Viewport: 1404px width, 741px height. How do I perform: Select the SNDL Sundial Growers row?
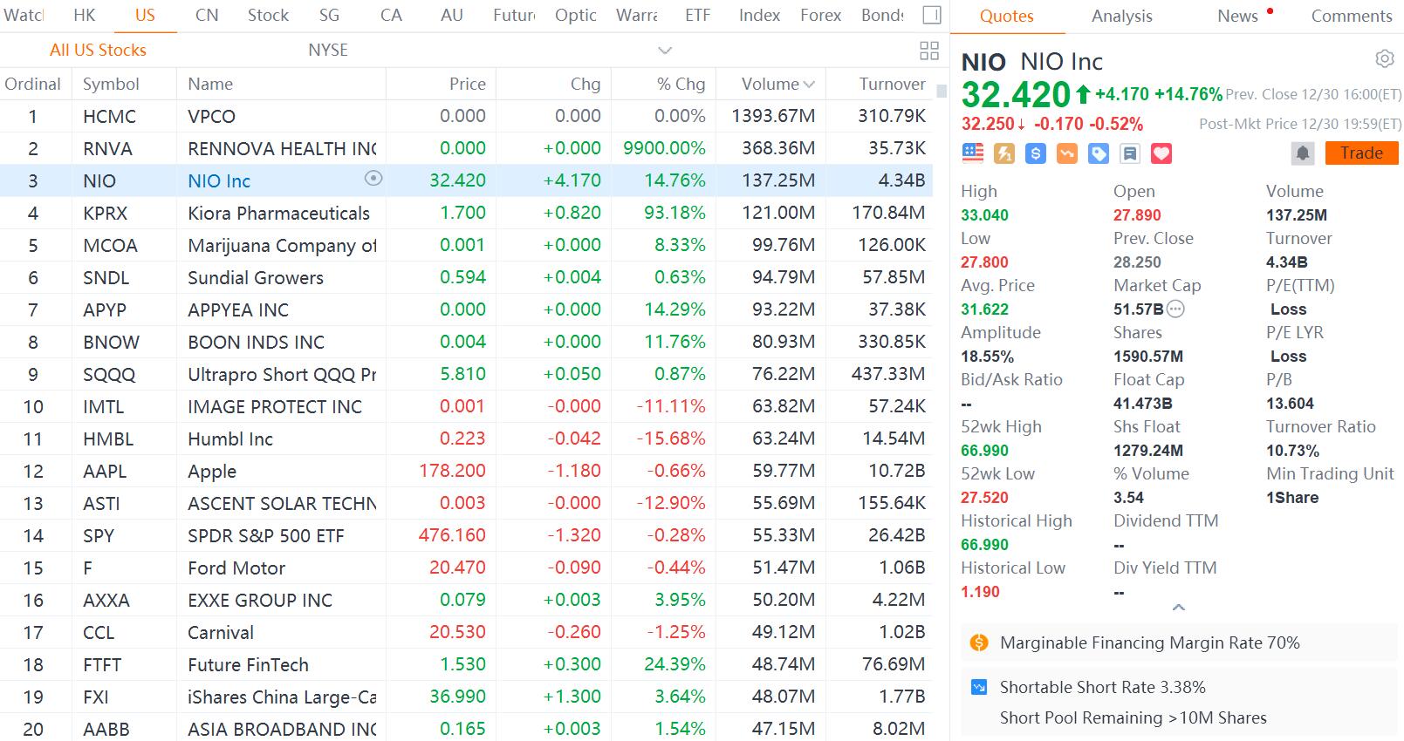click(466, 277)
